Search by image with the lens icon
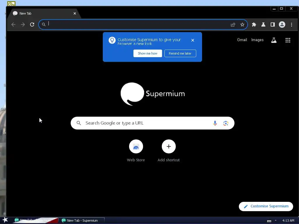This screenshot has height=224, width=299. (x=226, y=123)
